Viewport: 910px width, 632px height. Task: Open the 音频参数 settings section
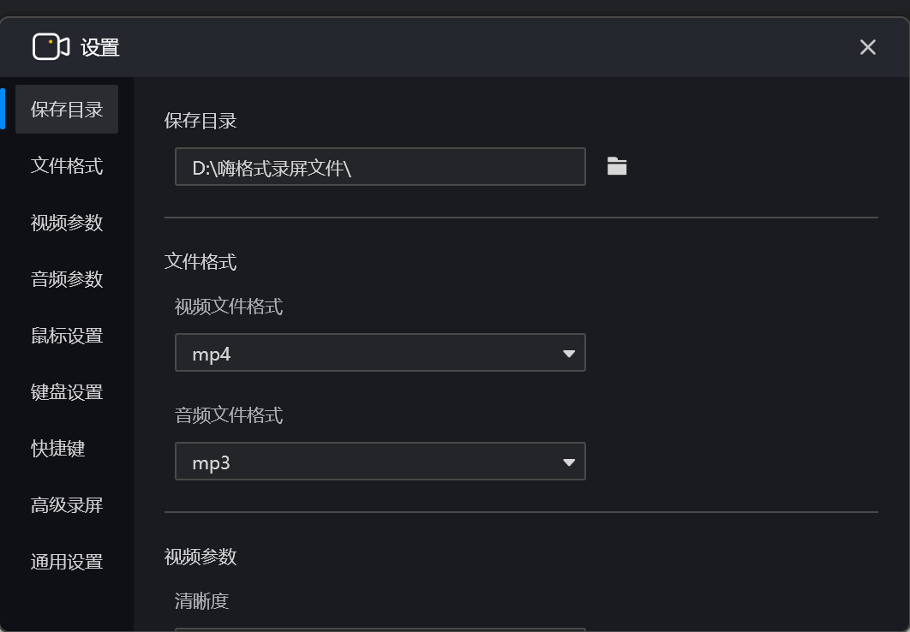[67, 278]
